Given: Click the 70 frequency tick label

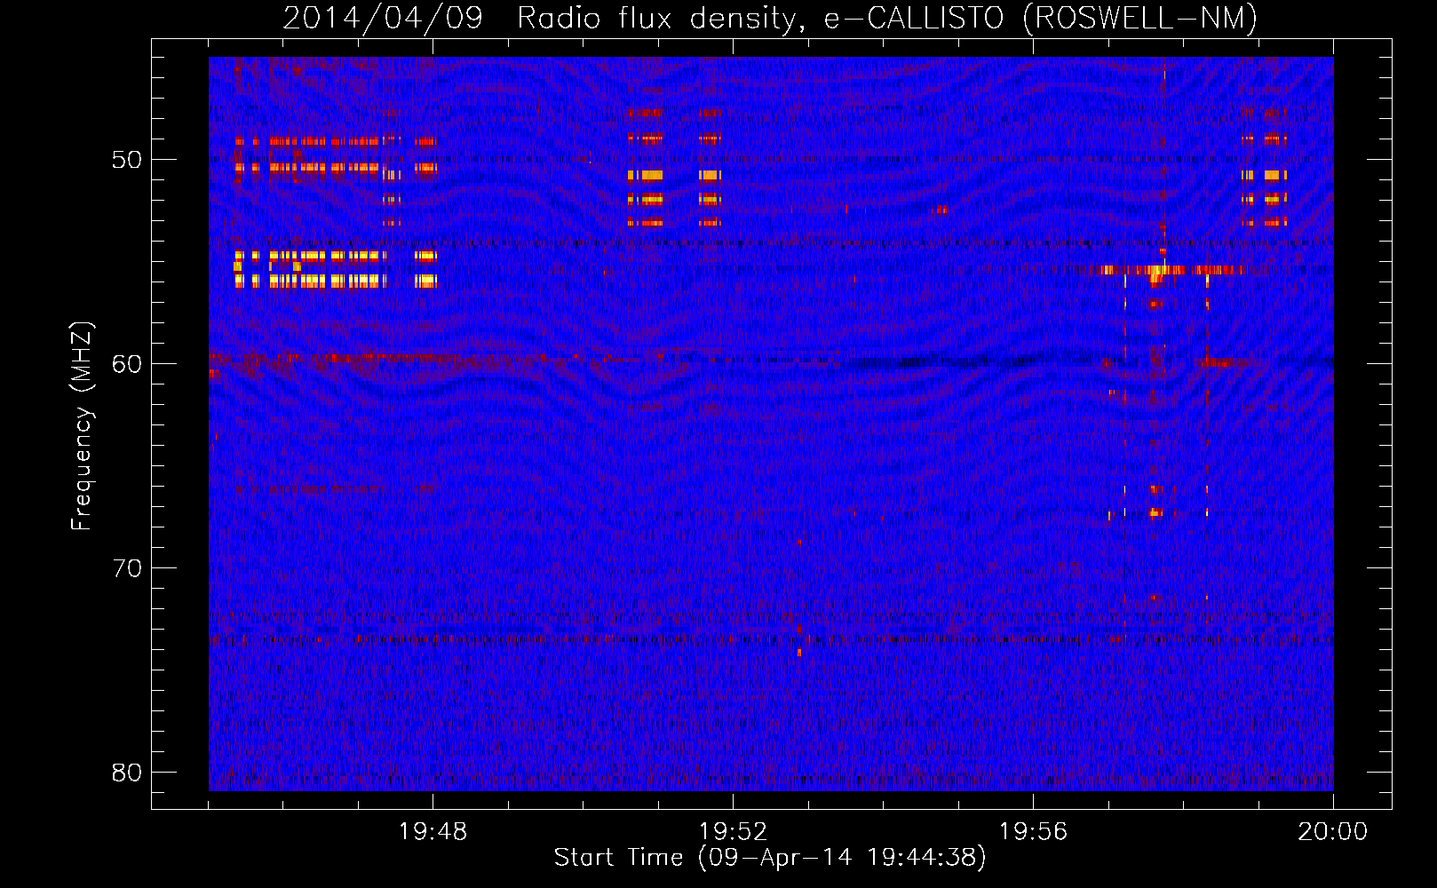Looking at the screenshot, I should point(127,568).
